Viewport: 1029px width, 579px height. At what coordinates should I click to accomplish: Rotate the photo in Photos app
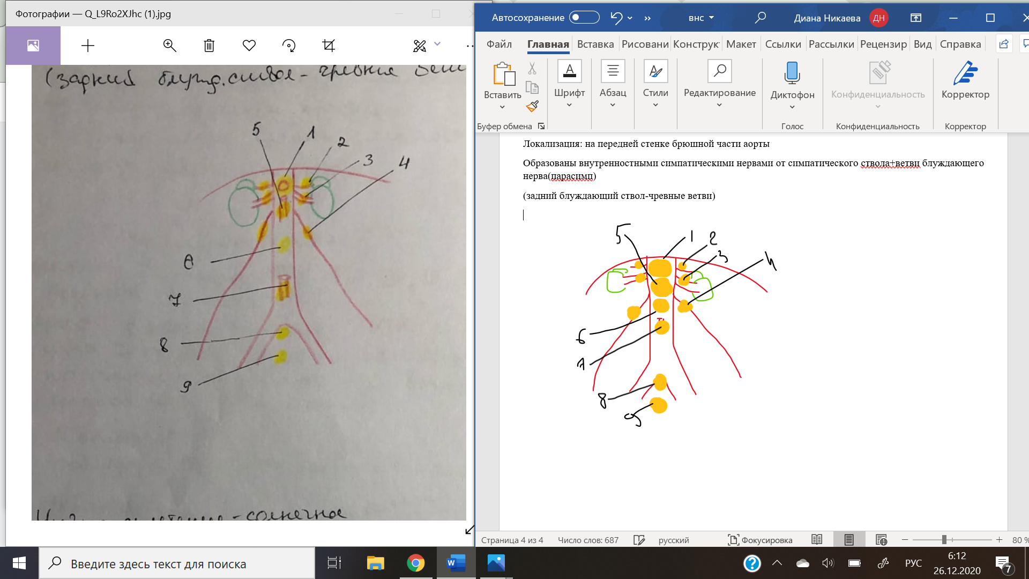(289, 46)
